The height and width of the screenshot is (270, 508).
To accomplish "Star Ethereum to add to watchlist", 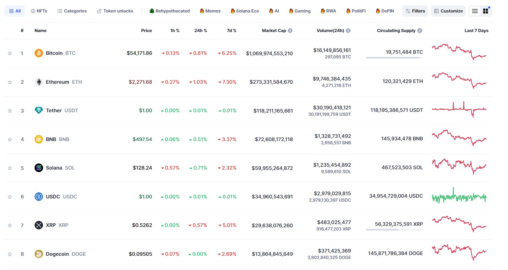I will 10,82.
